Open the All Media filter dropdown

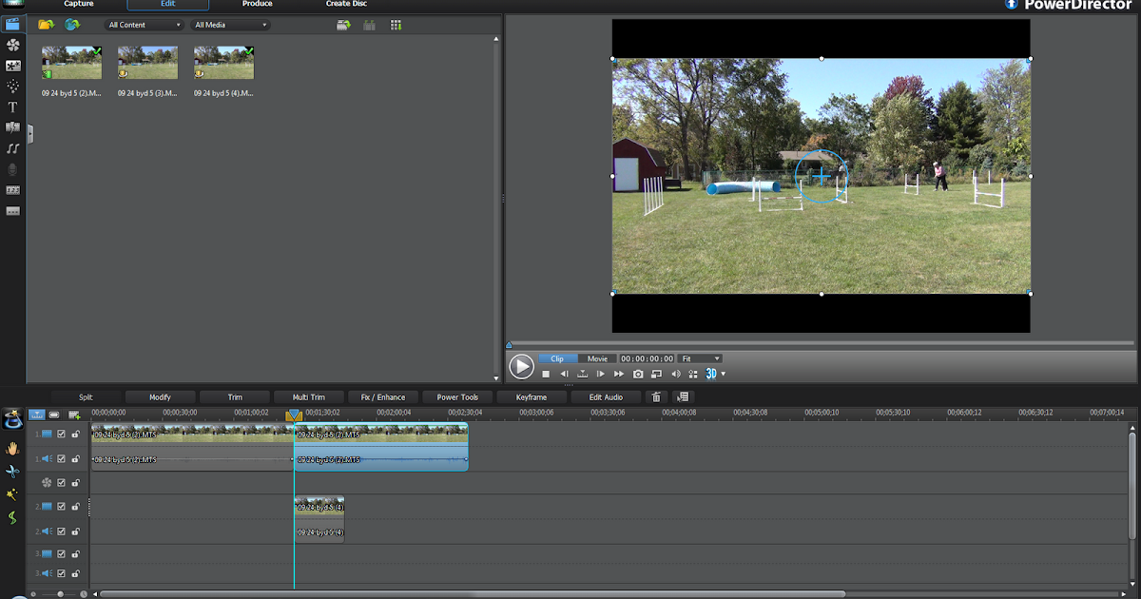230,25
